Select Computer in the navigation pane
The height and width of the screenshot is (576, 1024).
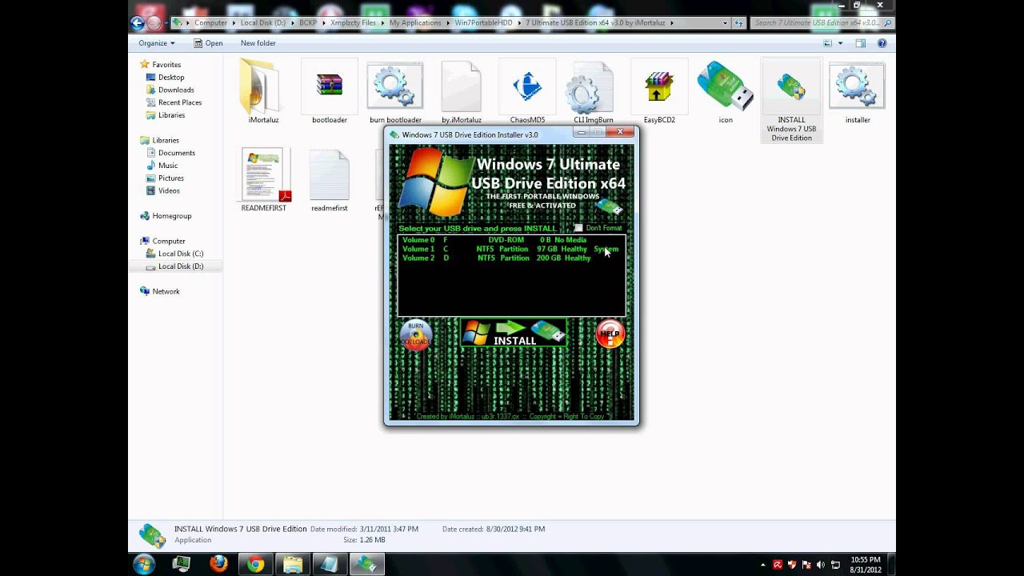(168, 242)
